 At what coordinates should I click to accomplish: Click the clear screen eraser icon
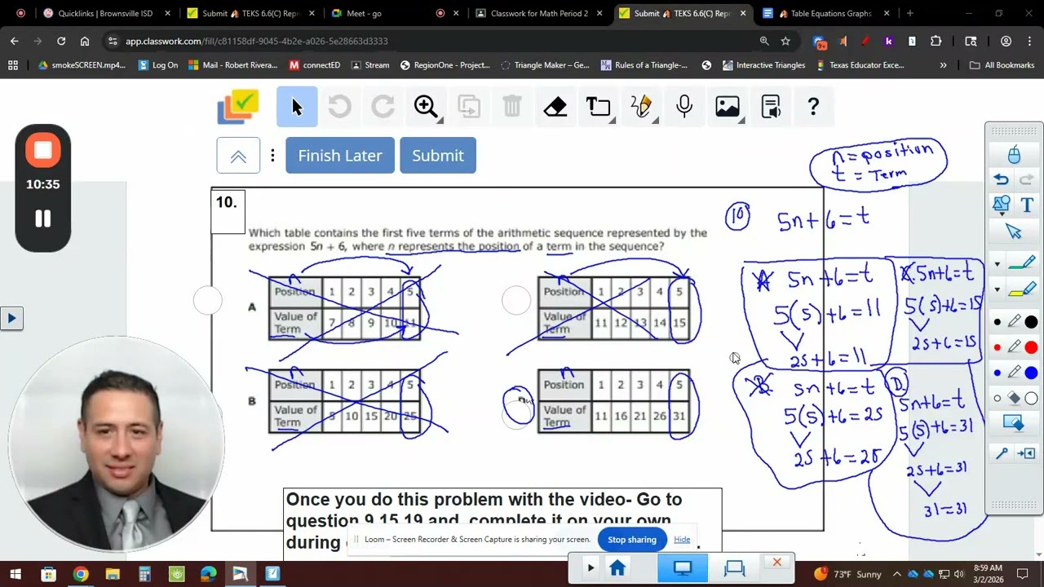coord(1014,423)
